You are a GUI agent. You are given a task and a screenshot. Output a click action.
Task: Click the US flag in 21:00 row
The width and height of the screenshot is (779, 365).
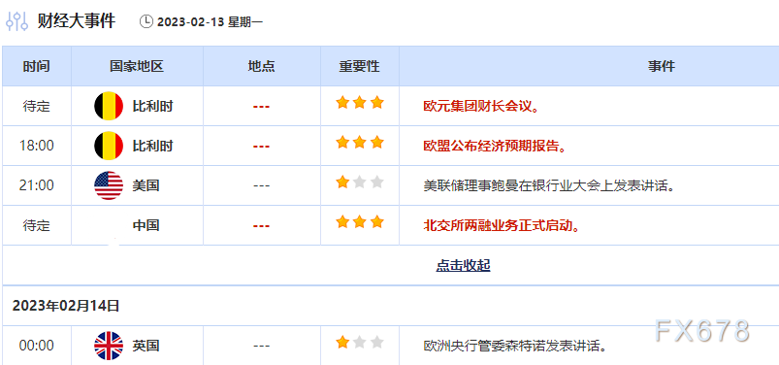point(109,185)
